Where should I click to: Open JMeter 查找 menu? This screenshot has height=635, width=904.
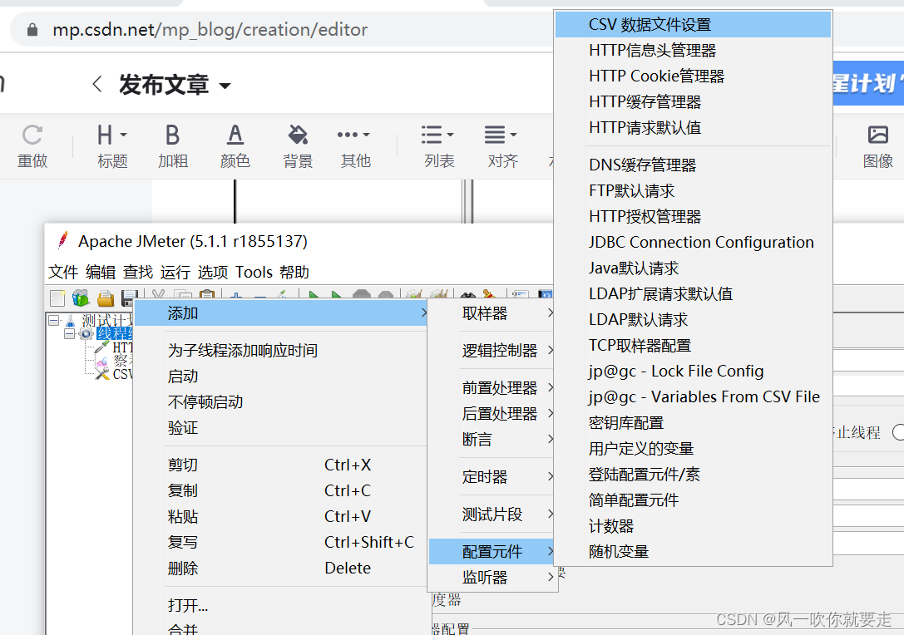tap(138, 272)
